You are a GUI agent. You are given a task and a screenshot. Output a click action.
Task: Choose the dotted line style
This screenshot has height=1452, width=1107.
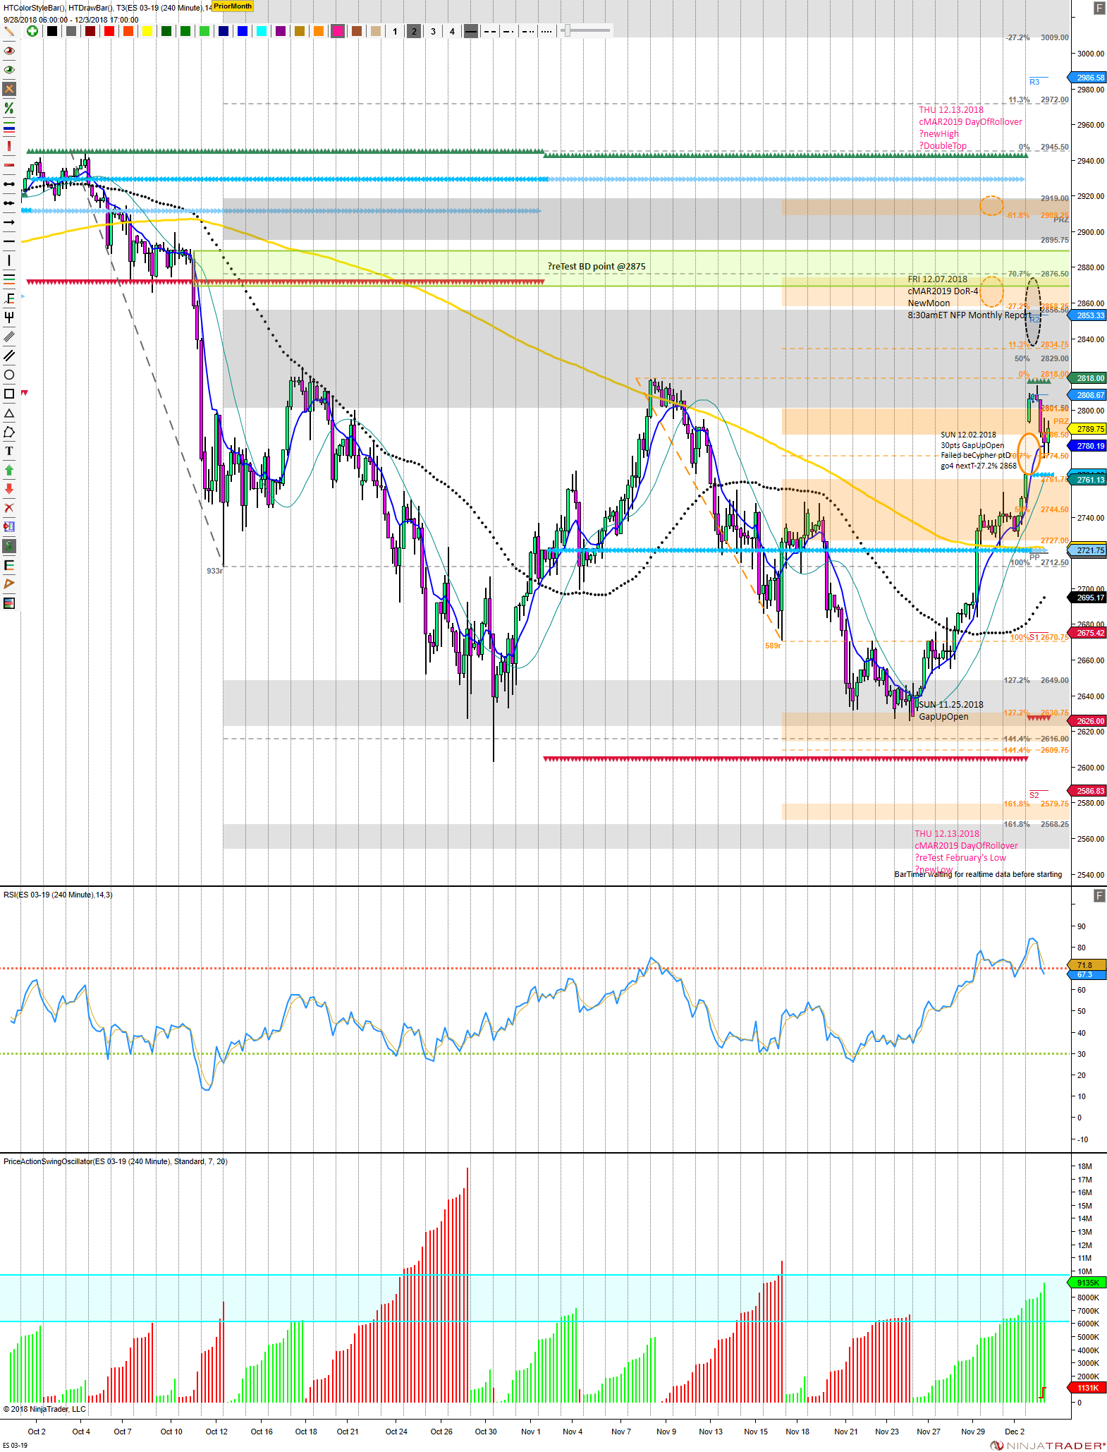(x=546, y=31)
